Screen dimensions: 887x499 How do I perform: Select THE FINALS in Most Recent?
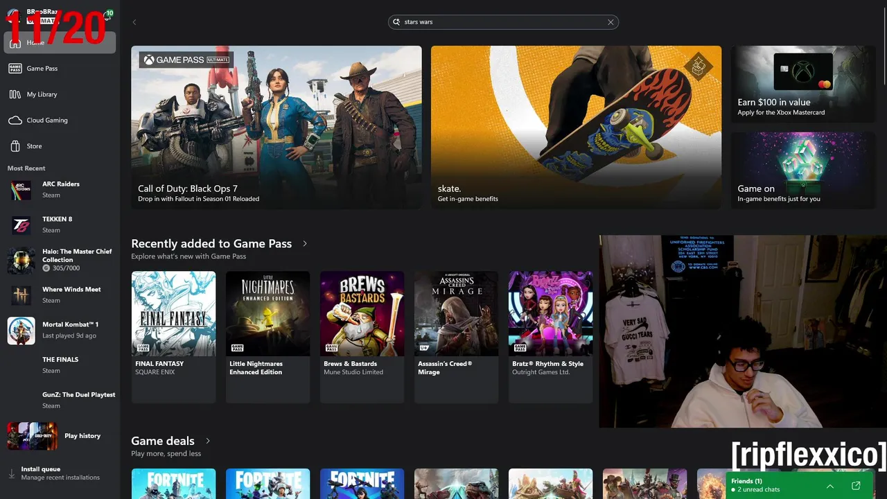pyautogui.click(x=60, y=365)
